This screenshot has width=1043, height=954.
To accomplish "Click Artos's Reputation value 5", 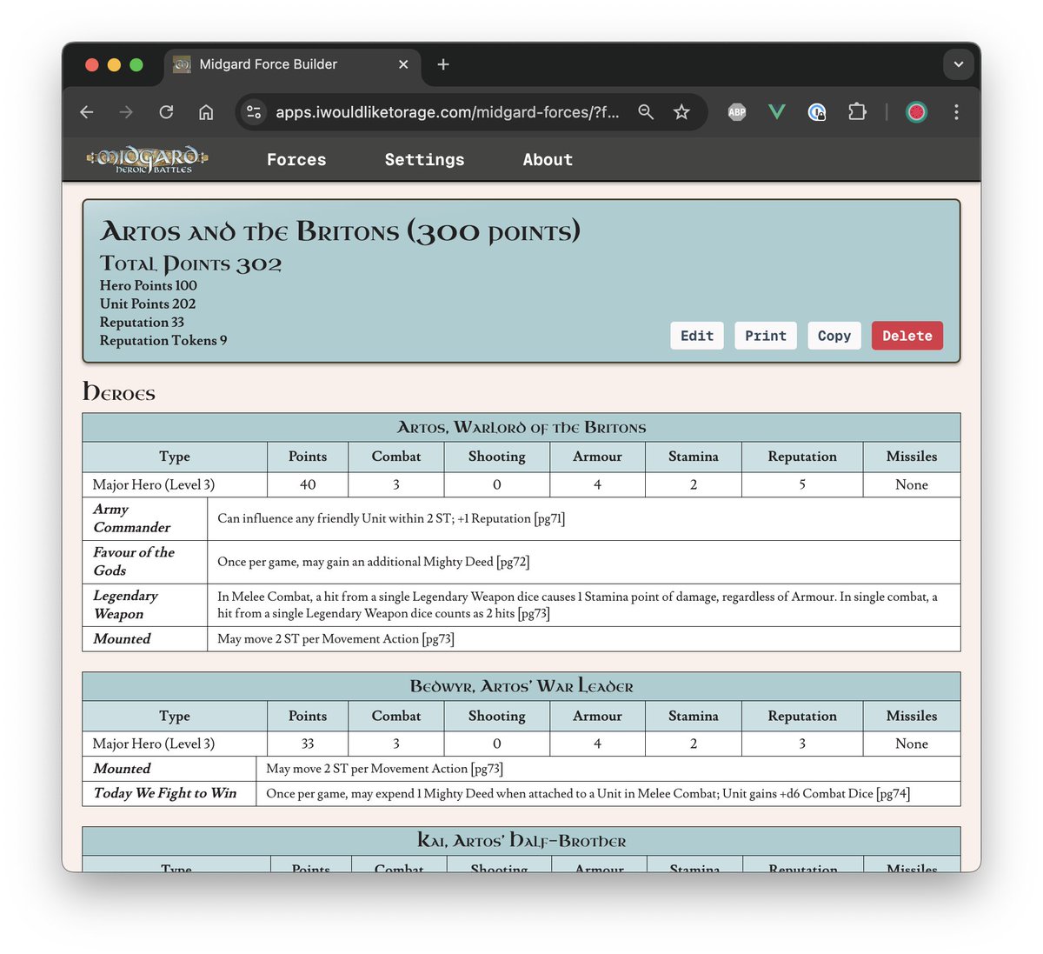I will tap(802, 484).
